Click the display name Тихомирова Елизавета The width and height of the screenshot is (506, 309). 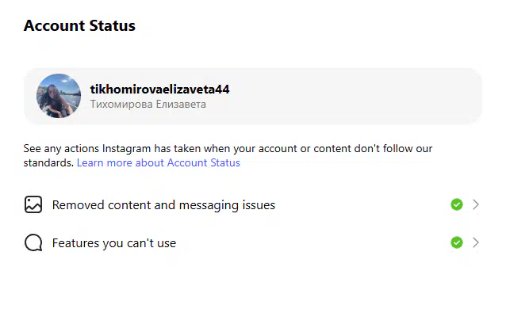pyautogui.click(x=148, y=104)
